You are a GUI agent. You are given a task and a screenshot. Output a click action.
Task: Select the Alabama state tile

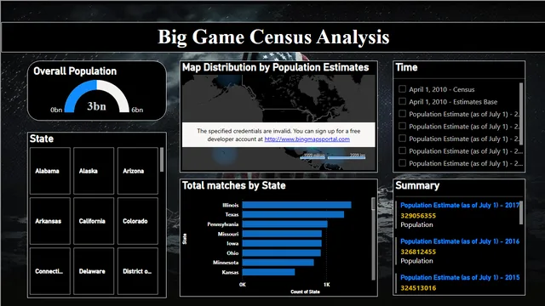point(50,171)
